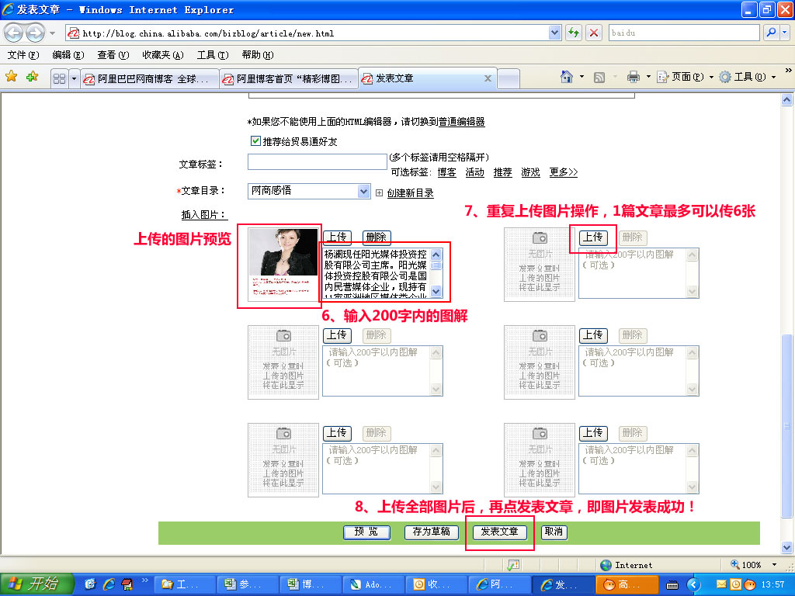Click Add to Favorites plus-star icon
The image size is (795, 596).
33,77
